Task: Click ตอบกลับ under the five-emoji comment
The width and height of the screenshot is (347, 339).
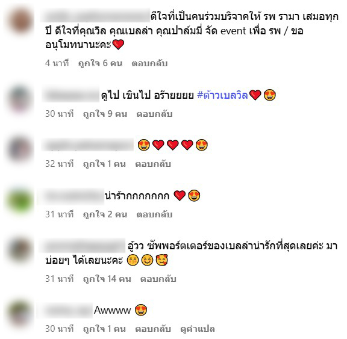Action: click(x=153, y=164)
